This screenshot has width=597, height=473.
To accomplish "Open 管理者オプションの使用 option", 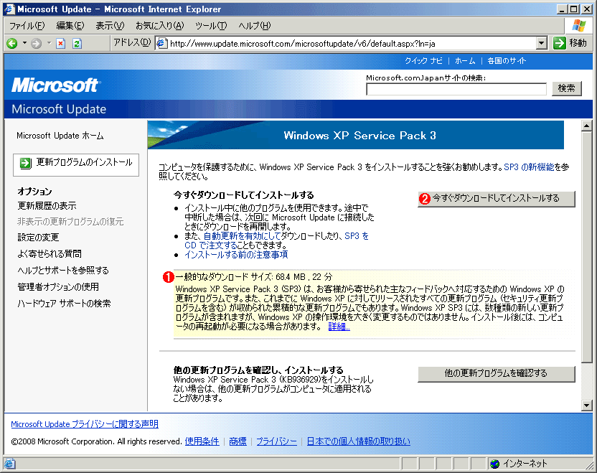I will [58, 287].
